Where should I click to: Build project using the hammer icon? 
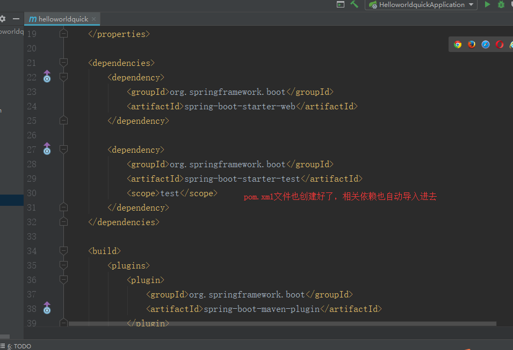[x=355, y=4]
